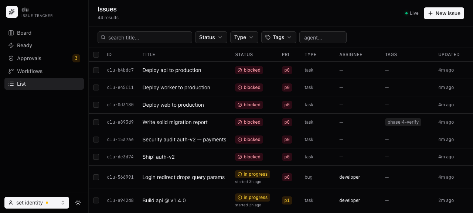Select the List view
473x213 pixels.
tap(44, 84)
